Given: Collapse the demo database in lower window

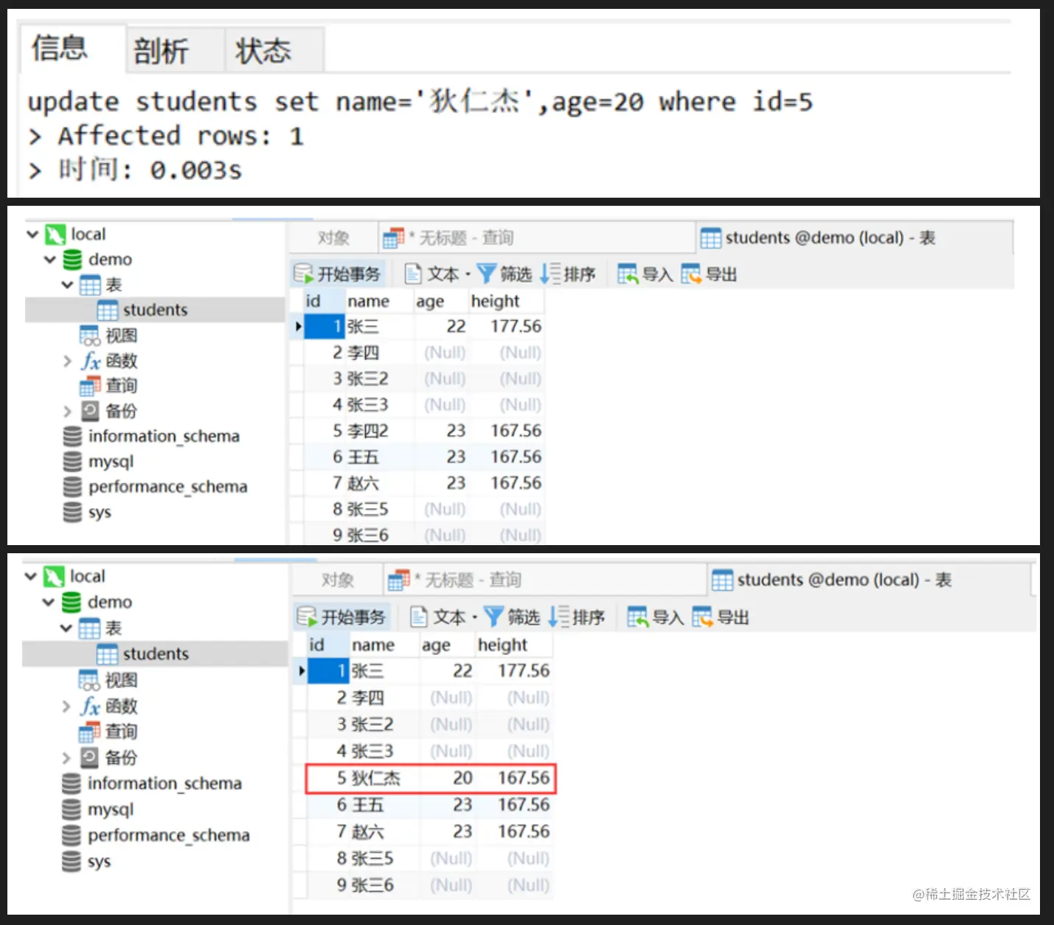Looking at the screenshot, I should [x=49, y=602].
